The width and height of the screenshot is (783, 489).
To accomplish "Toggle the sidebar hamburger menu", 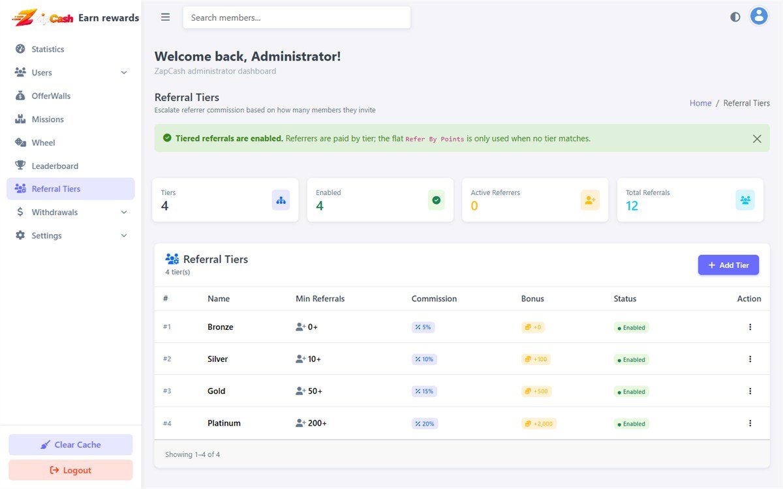I will pos(166,18).
